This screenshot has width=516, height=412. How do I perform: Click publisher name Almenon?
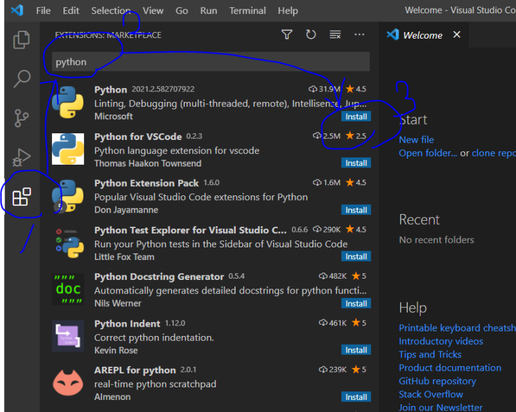[x=112, y=397]
